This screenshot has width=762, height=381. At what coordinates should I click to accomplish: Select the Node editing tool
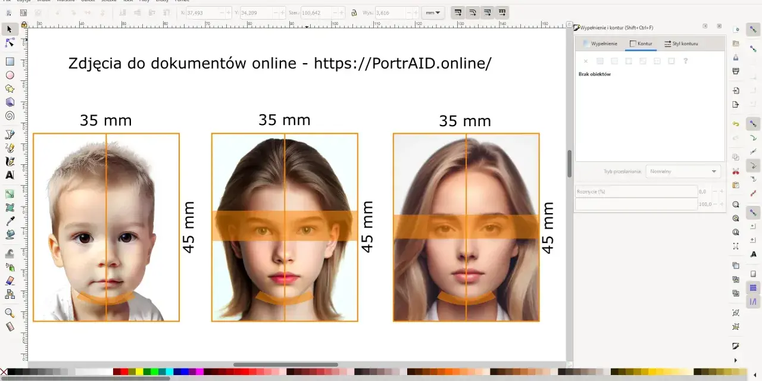[10, 43]
